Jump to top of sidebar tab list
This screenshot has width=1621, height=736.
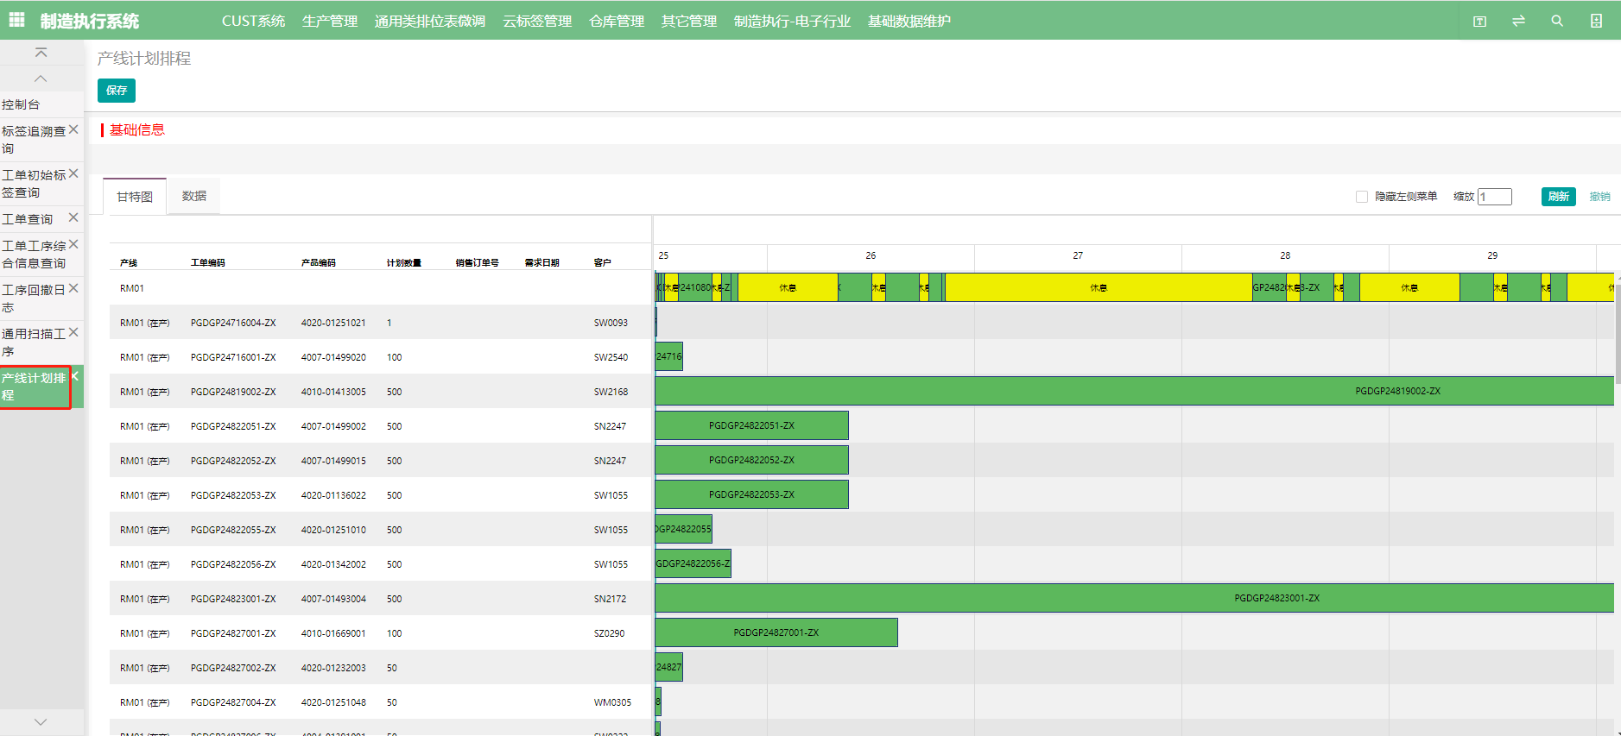pyautogui.click(x=41, y=53)
